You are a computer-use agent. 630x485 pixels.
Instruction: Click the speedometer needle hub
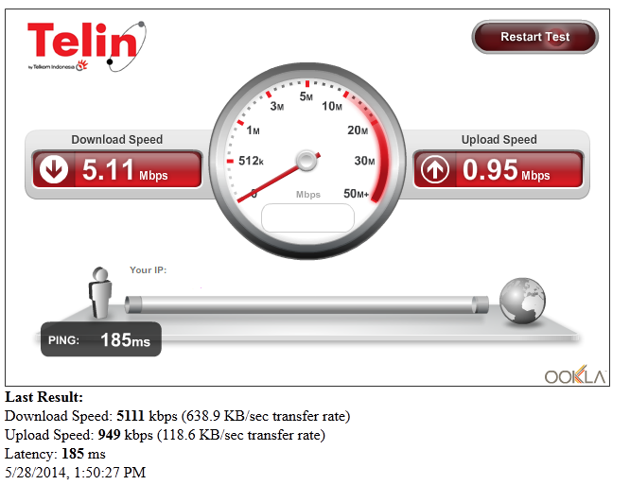click(x=306, y=161)
